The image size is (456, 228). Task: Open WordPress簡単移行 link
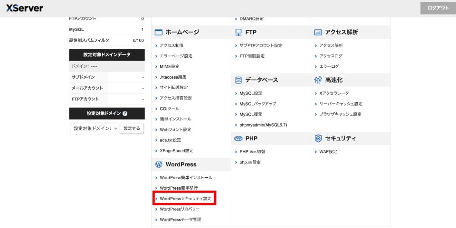click(179, 188)
